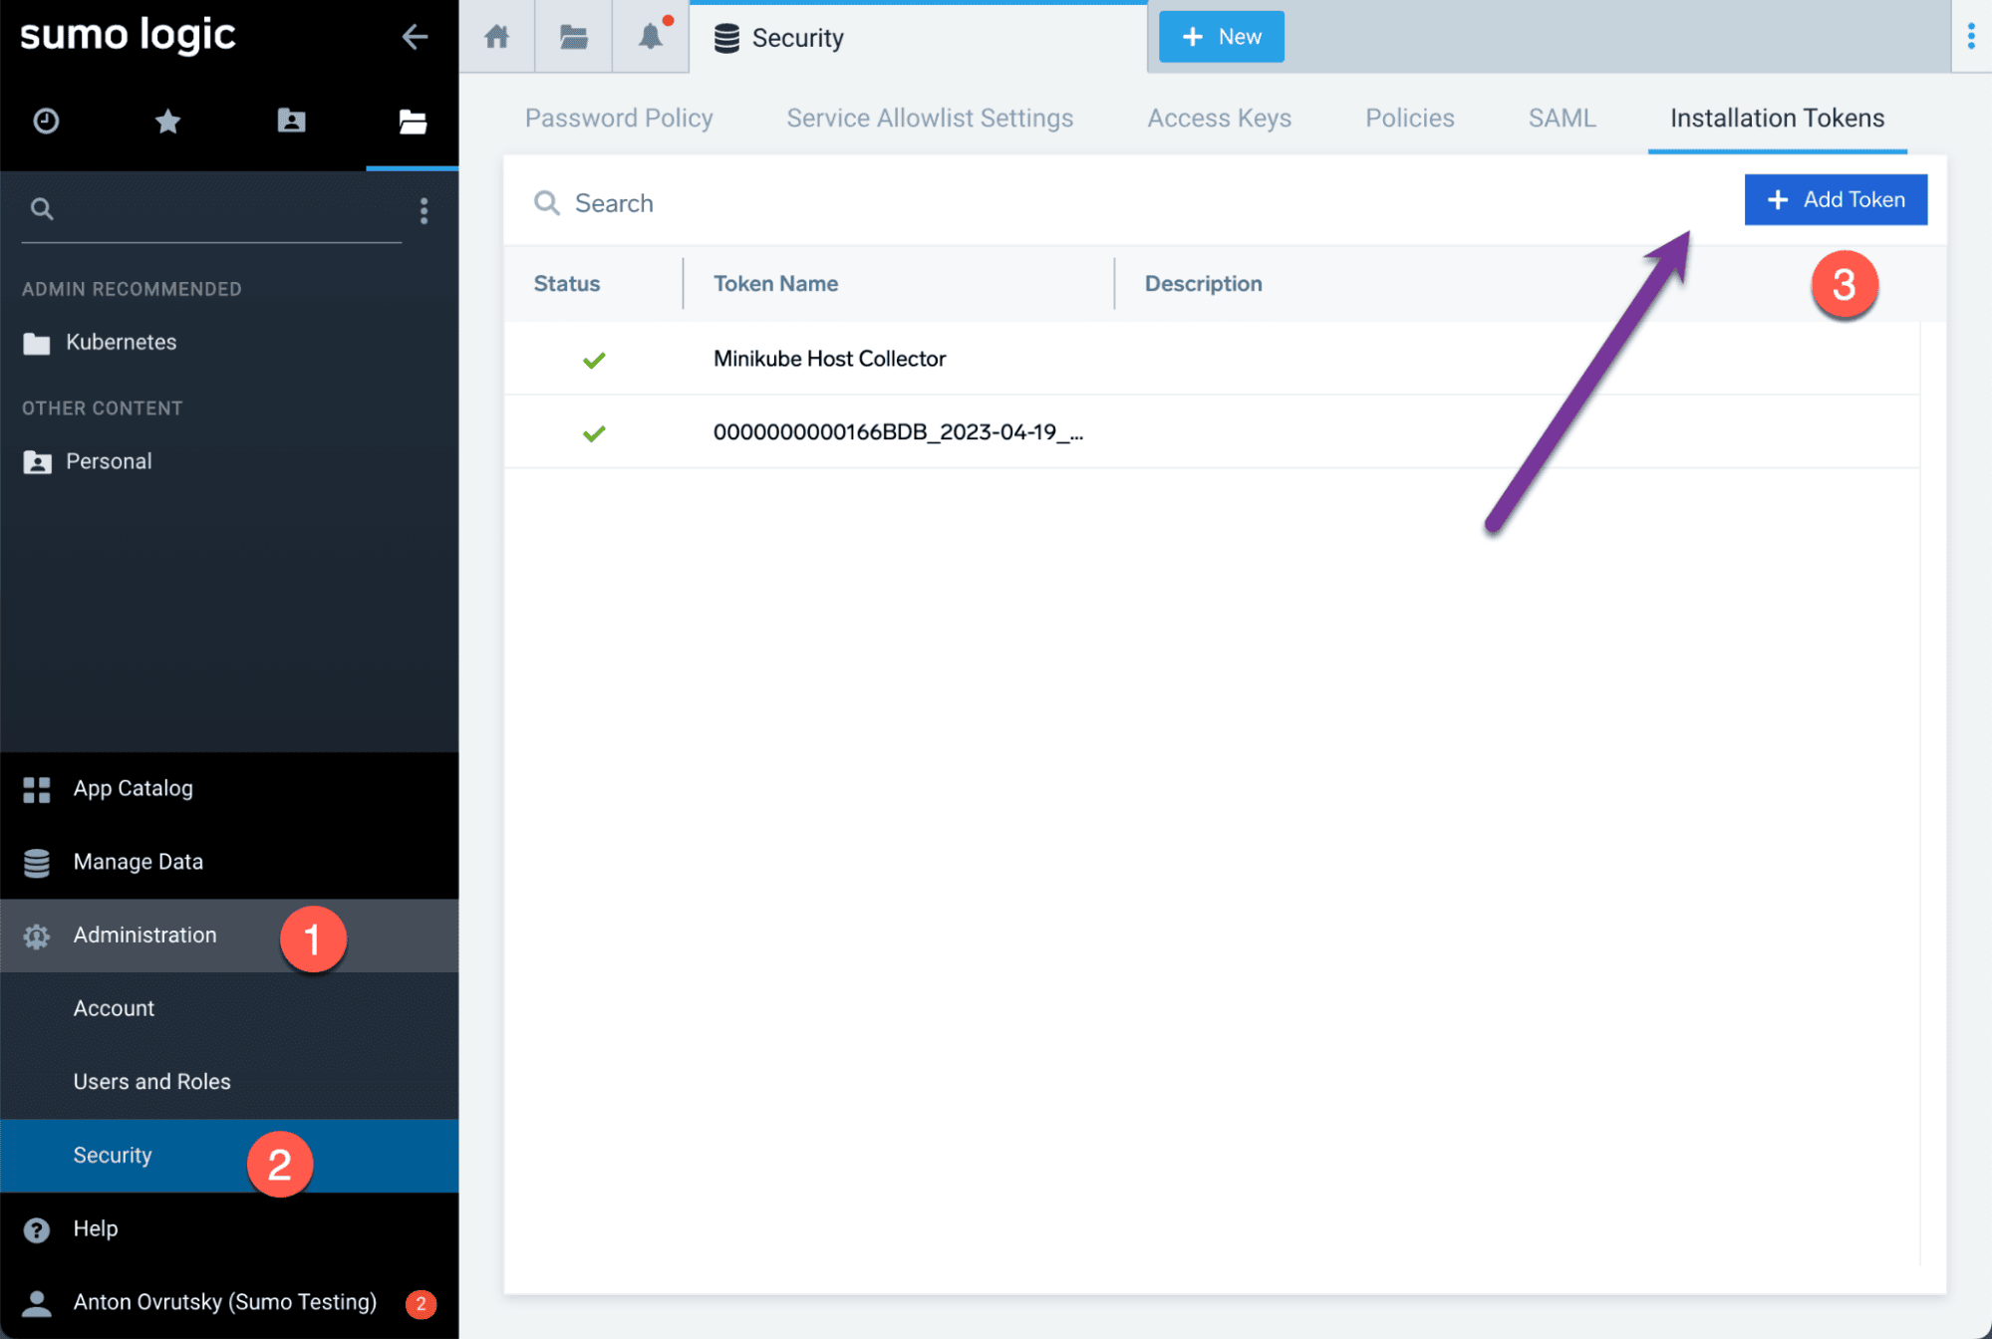Image resolution: width=1992 pixels, height=1340 pixels.
Task: Click the New tab button
Action: 1221,37
